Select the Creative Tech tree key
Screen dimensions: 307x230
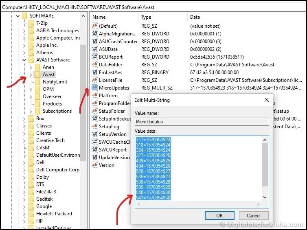click(50, 140)
